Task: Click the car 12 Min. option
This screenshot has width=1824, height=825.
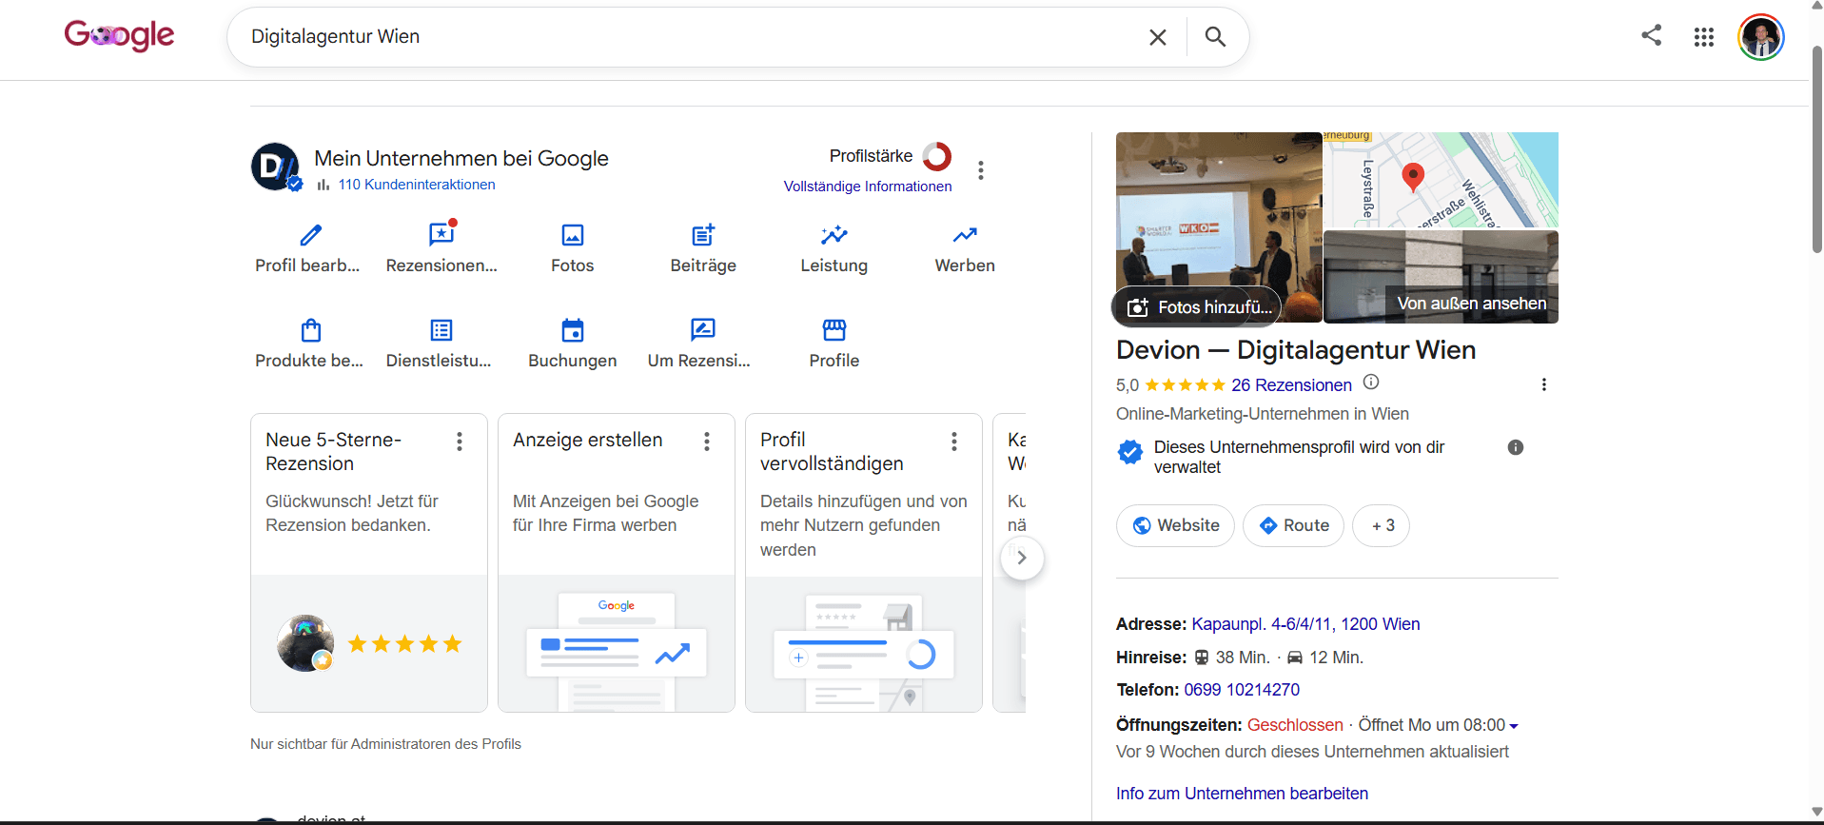Action: pos(1325,658)
